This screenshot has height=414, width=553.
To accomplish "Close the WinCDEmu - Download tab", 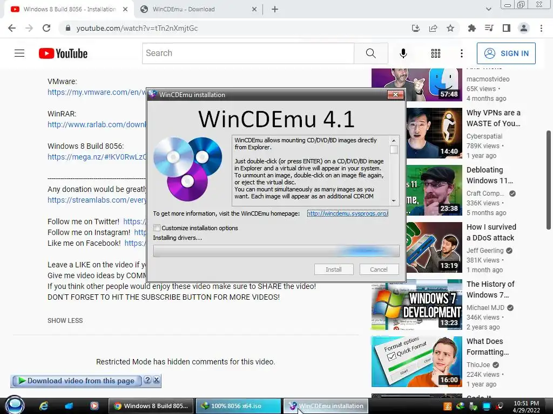I will [x=254, y=9].
